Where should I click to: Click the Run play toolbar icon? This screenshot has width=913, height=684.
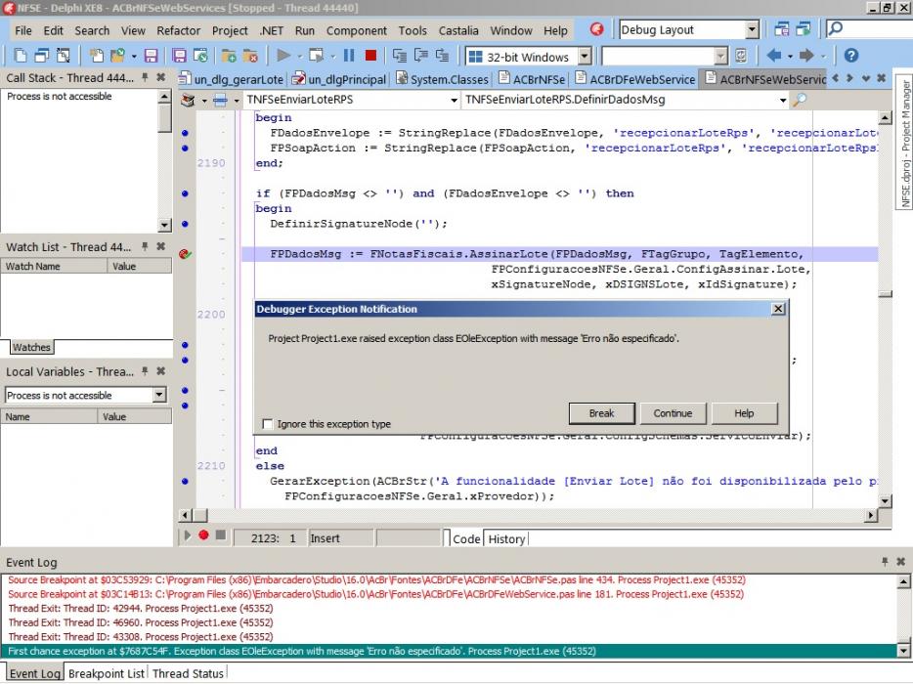(x=283, y=56)
